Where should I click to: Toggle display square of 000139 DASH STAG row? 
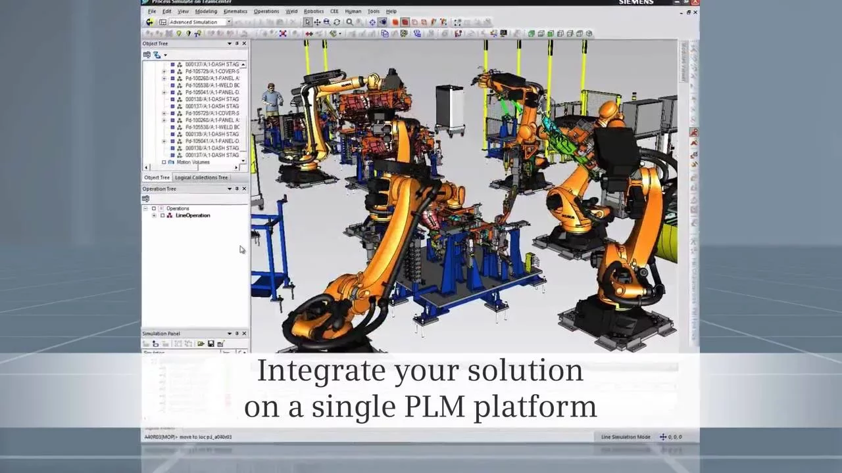173,134
